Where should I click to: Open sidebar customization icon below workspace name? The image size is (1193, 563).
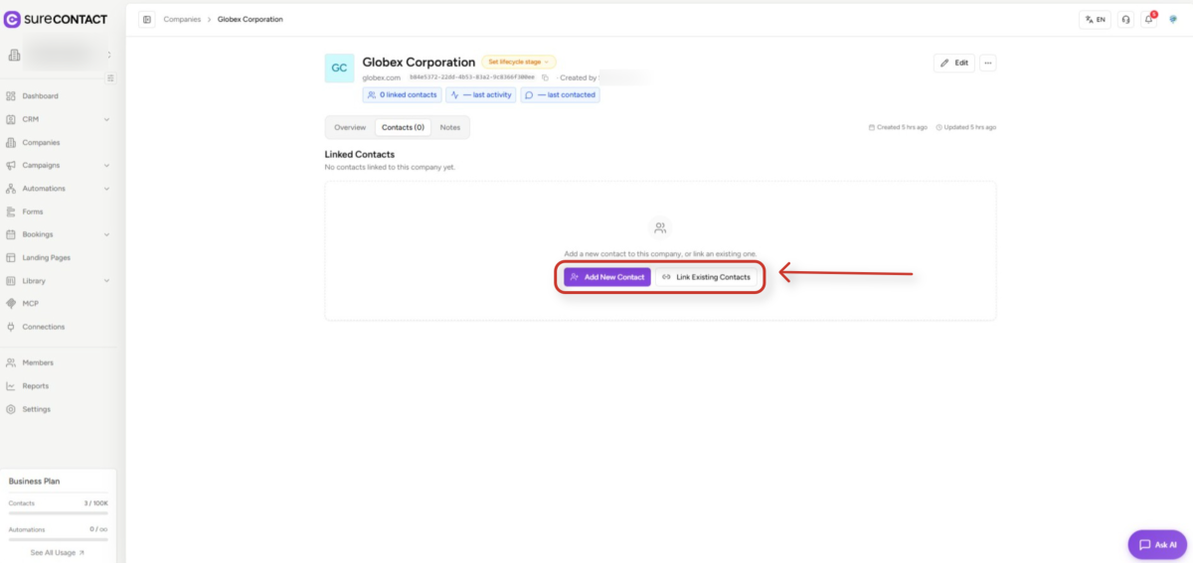pyautogui.click(x=110, y=77)
